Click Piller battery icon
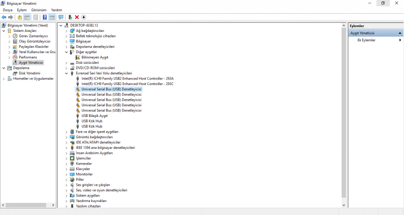This screenshot has height=215, width=404. coord(72,180)
